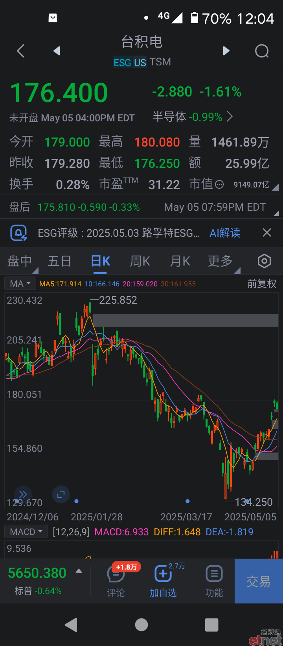Tap the double-arrow chart expand icon
Screen dimensions: 283x646
(x=23, y=494)
